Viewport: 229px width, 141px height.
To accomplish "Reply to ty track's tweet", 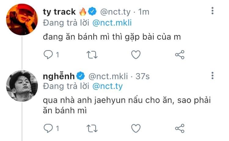I will point(48,55).
